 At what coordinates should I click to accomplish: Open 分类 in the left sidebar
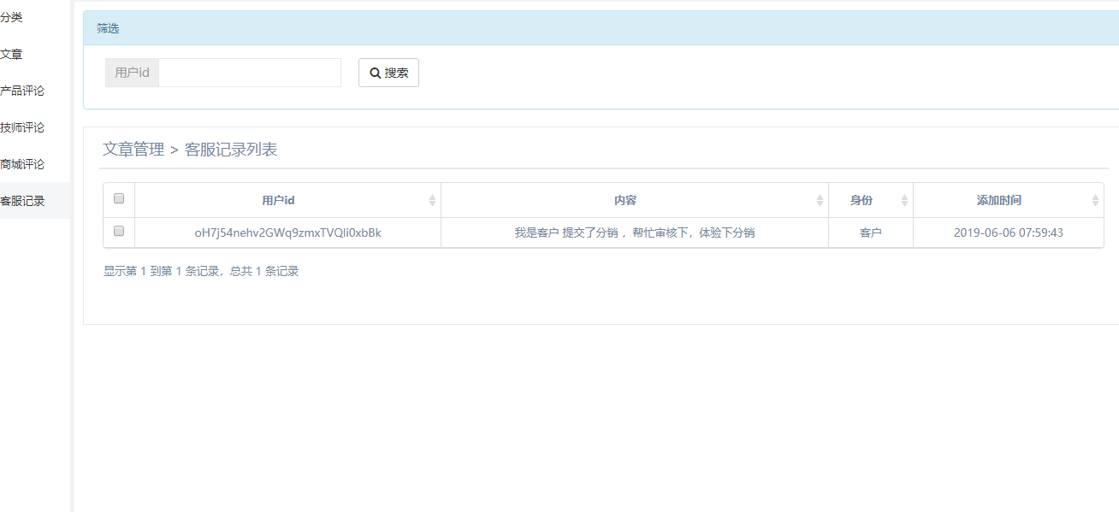tap(12, 17)
